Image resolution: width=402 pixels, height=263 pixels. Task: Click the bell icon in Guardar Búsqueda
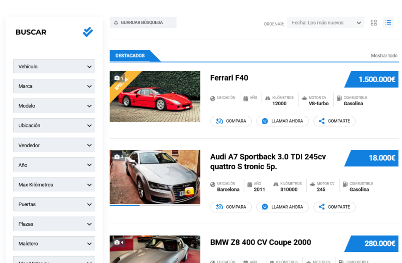116,23
